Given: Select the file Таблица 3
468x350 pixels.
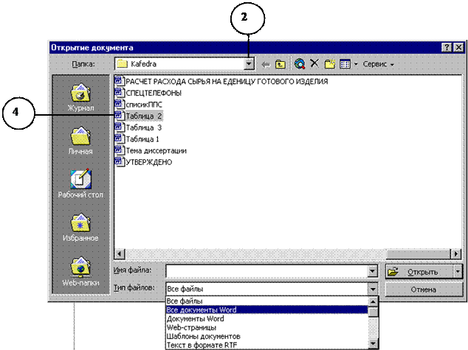Looking at the screenshot, I should coord(143,127).
